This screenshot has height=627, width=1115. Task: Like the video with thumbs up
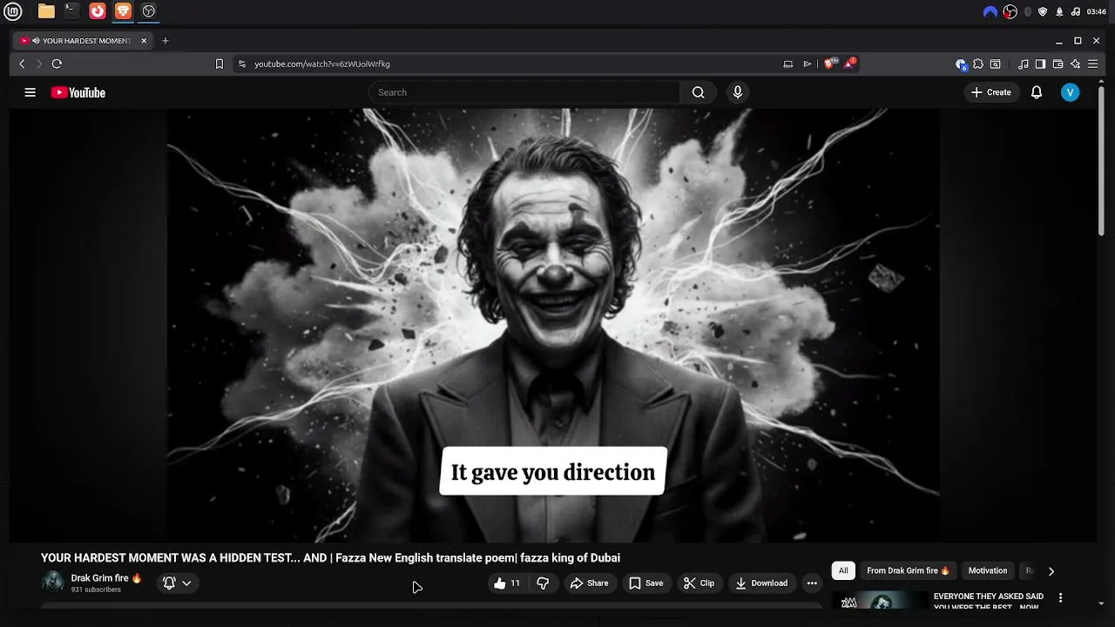coord(506,583)
